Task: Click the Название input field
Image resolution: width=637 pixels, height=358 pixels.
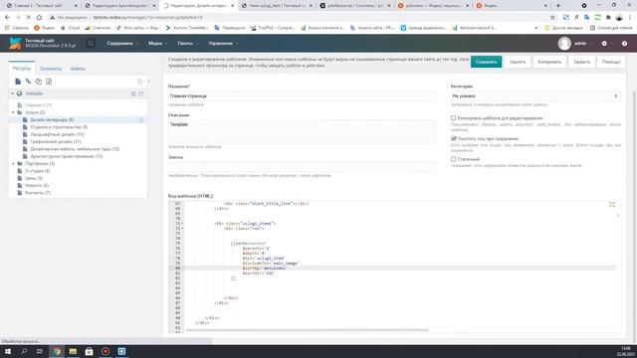Action: pos(302,96)
